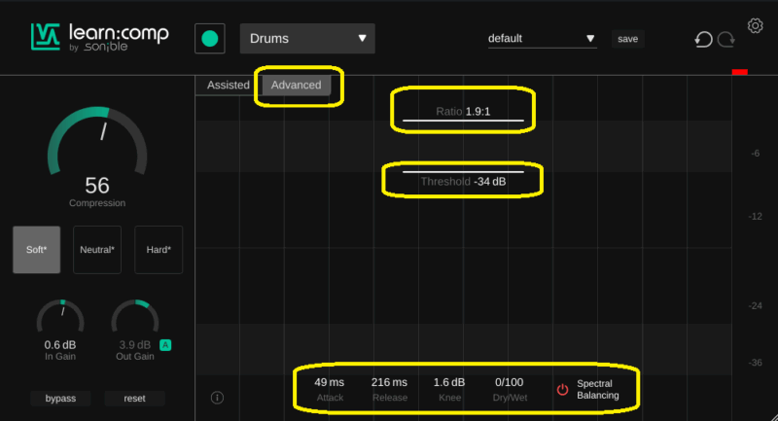The image size is (778, 421).
Task: Click the info icon at bottom
Action: (x=217, y=397)
